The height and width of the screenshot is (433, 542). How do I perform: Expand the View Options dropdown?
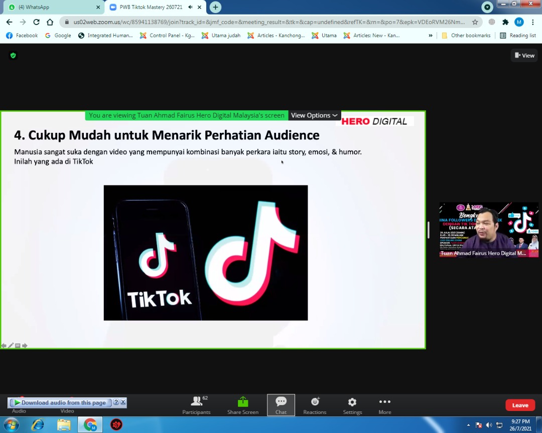[314, 115]
